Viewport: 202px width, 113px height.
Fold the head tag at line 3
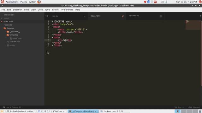pyautogui.click(x=50, y=27)
